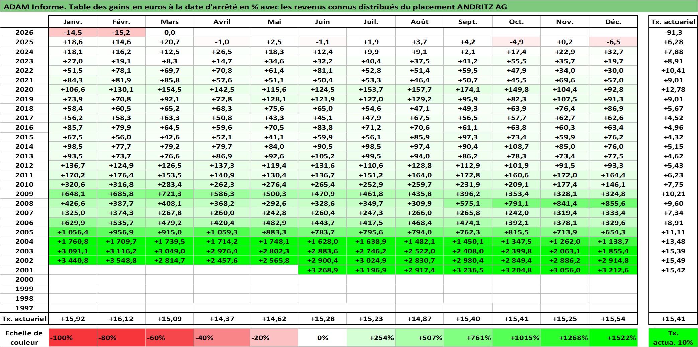Click the Févr. column header
The height and width of the screenshot is (347, 698).
tap(121, 22)
